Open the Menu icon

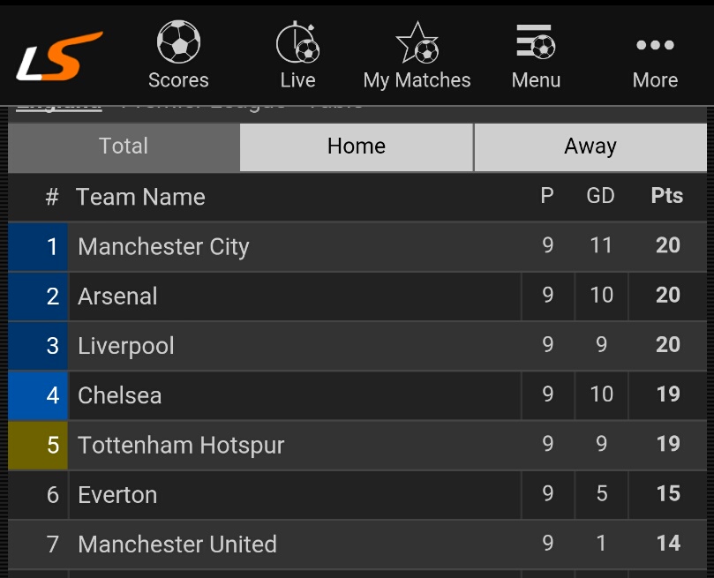535,42
